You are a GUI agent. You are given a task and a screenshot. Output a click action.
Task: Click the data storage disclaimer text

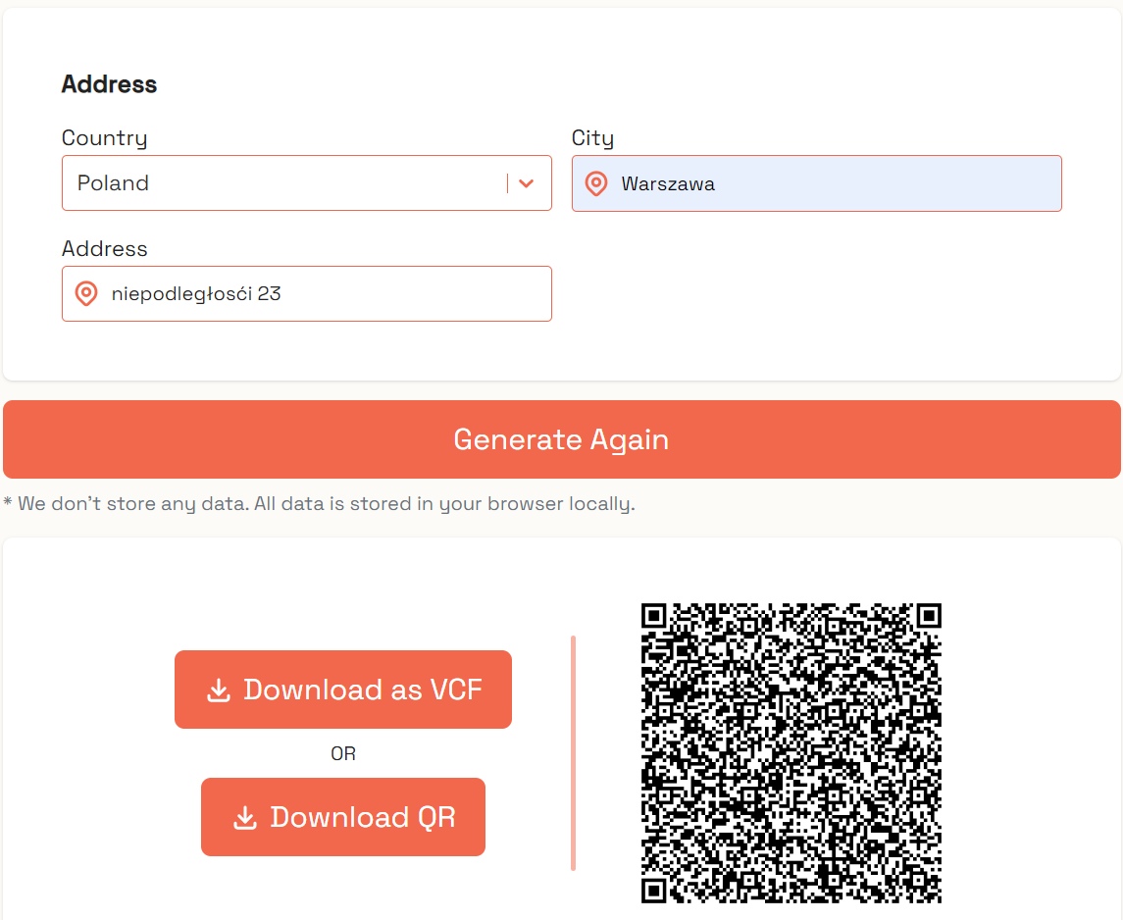[x=320, y=504]
